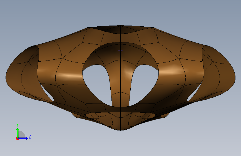241x156 pixels.
Task: Click the red origin point of the triad
Action: click(x=17, y=139)
